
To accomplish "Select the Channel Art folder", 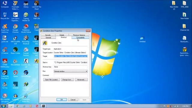I will (x=184, y=27).
